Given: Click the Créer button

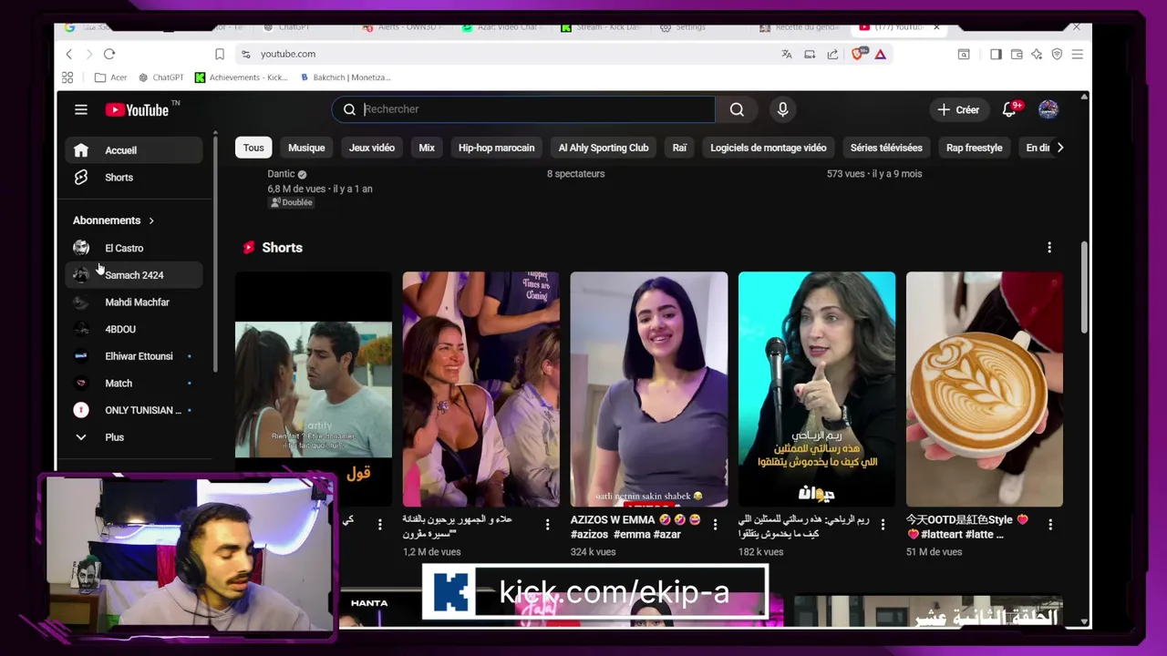Looking at the screenshot, I should pos(957,109).
